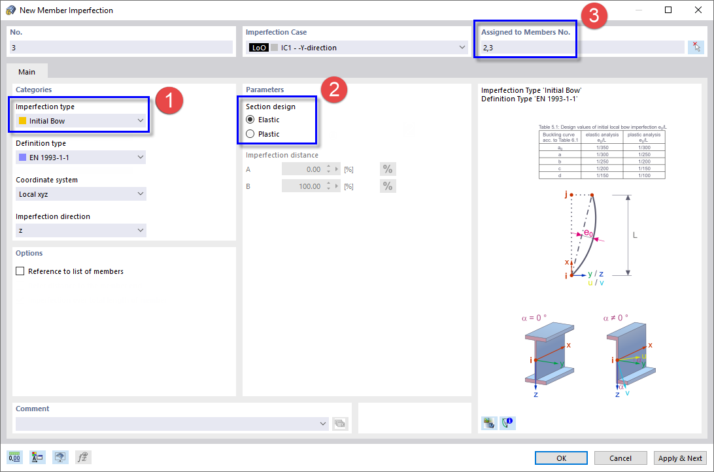Confirm the dialog with OK
This screenshot has width=714, height=472.
[560, 458]
